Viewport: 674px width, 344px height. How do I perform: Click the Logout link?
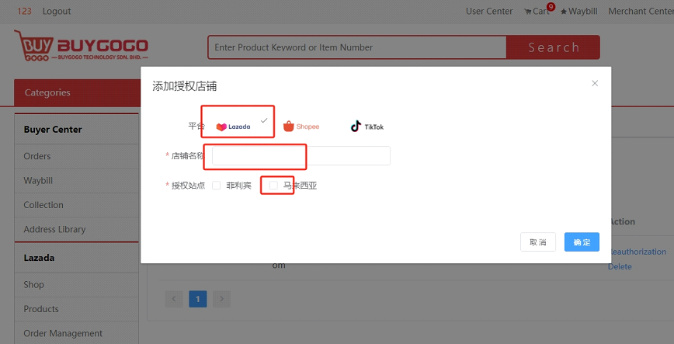[57, 11]
